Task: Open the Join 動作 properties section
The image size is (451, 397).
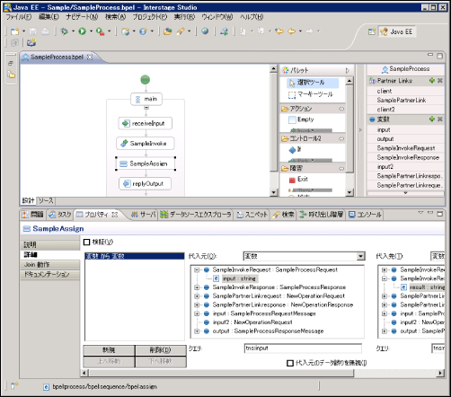Action: (x=50, y=265)
